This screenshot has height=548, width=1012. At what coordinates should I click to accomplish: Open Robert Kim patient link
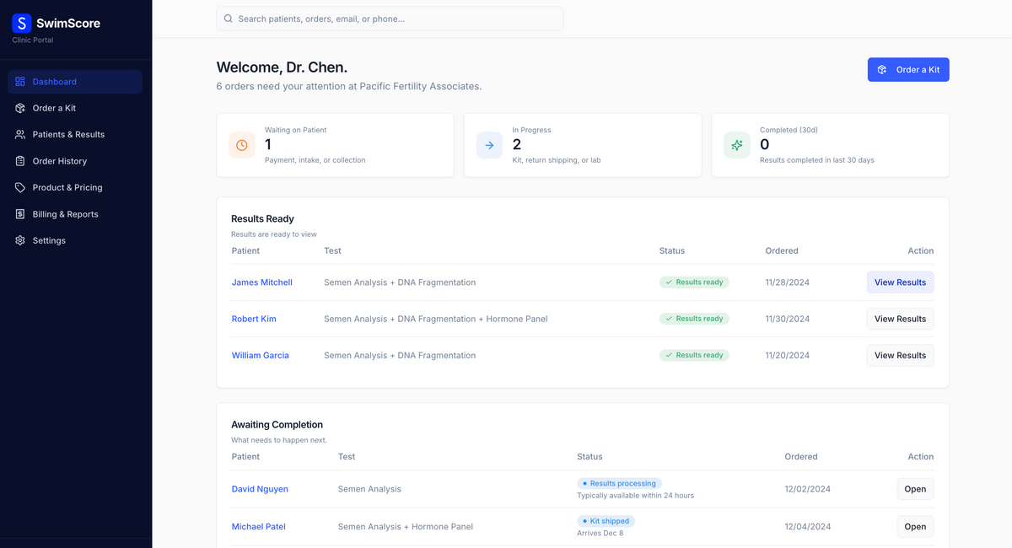pos(254,319)
